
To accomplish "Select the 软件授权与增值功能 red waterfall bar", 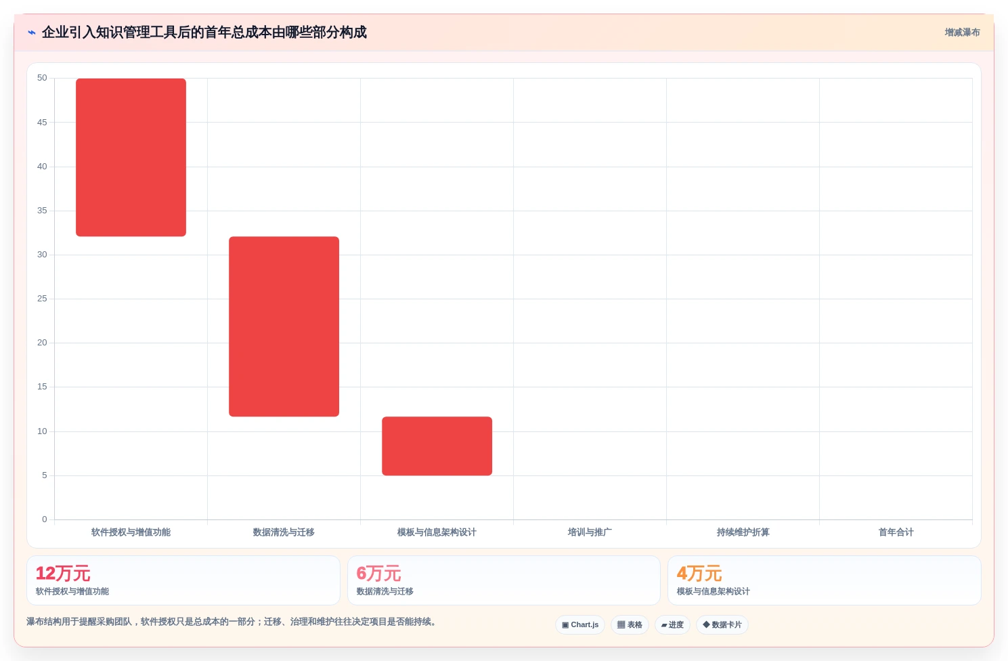I will point(131,157).
